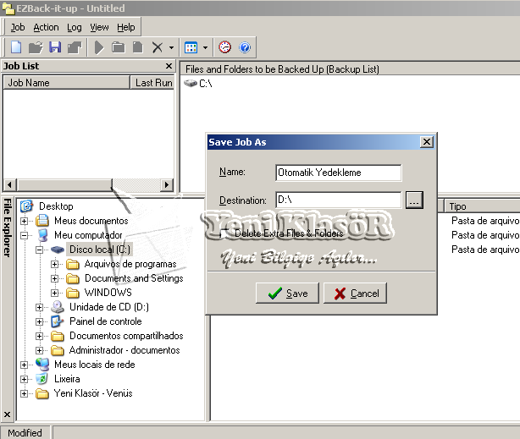Open the Log menu
Viewport: 520px width, 439px height.
coord(75,27)
